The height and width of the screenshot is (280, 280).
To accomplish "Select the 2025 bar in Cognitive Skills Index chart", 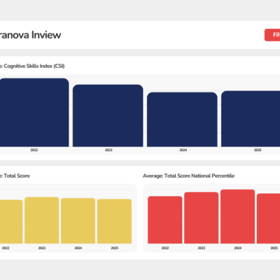I will (x=251, y=119).
